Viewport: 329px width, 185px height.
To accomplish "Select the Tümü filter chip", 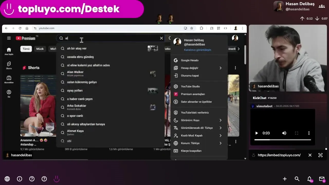I will coord(26,49).
